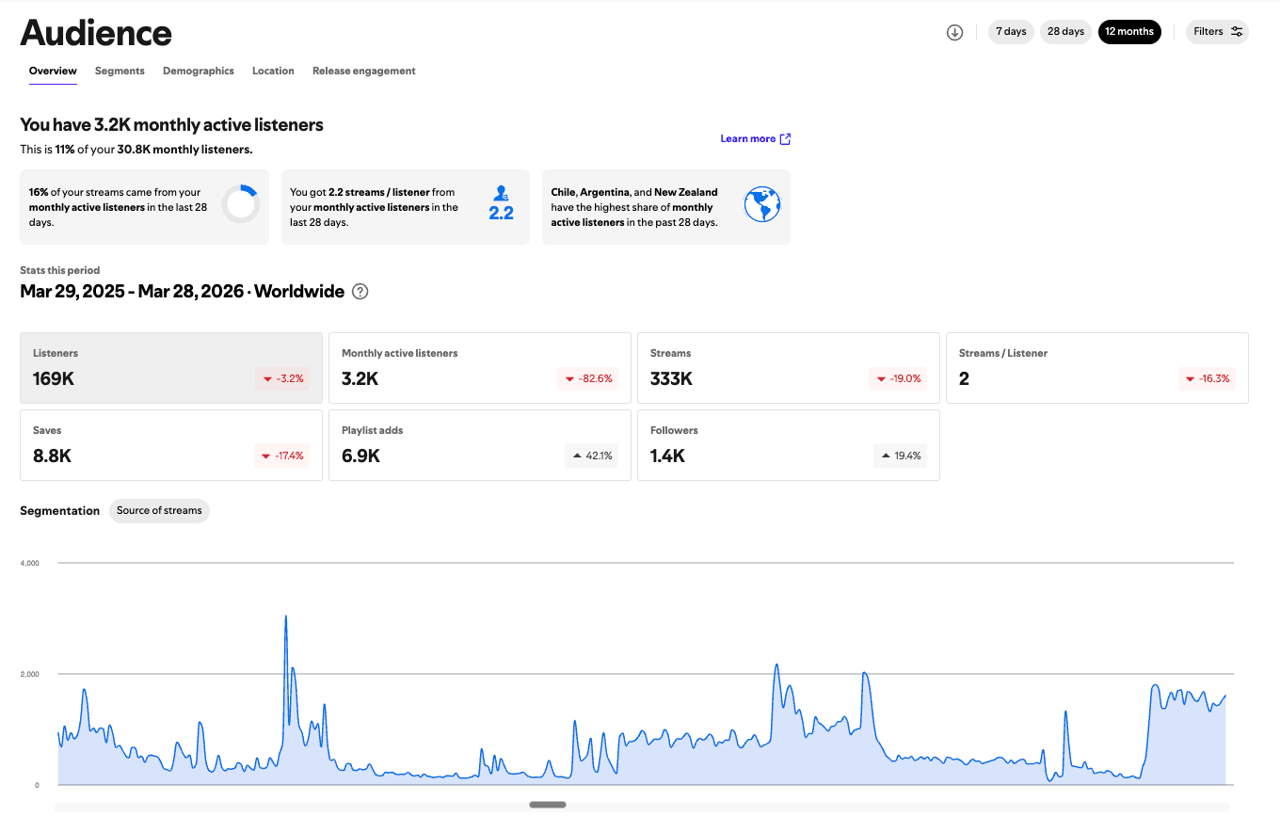Click the Segmentation label
Screen dimensions: 1280x816
pos(60,511)
